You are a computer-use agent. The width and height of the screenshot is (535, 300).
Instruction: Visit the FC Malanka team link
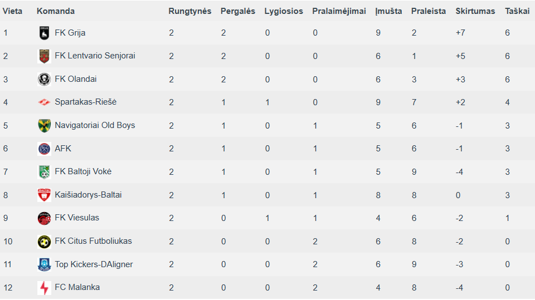[x=77, y=287]
